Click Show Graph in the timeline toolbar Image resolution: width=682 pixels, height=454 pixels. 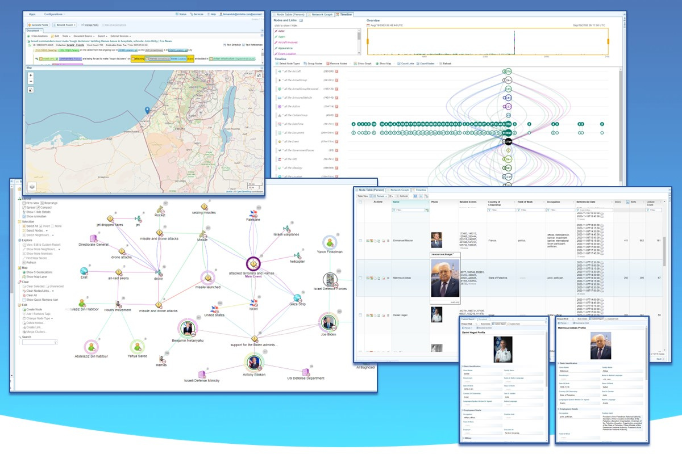tap(363, 64)
